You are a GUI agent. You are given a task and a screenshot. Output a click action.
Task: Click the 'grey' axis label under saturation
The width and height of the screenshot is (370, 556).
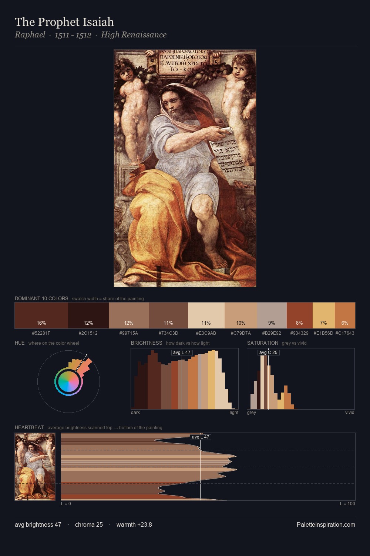252,413
